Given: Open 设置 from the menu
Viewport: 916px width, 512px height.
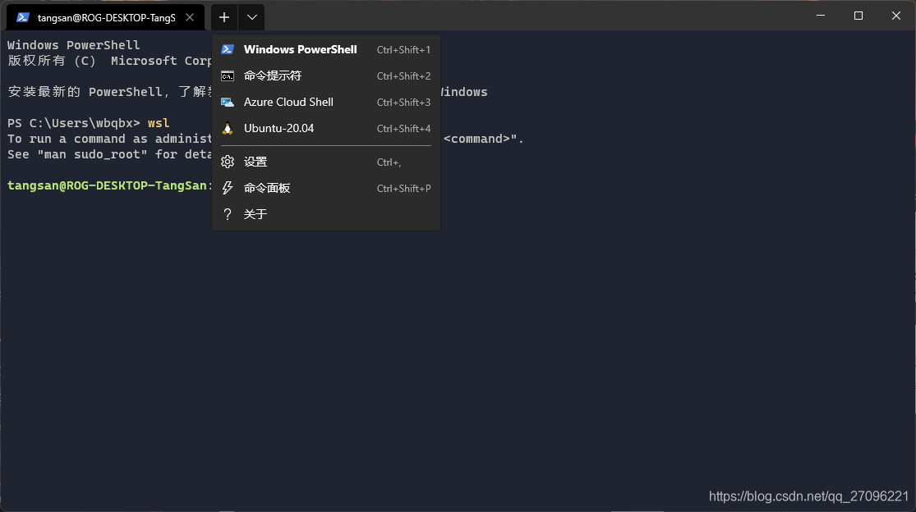Looking at the screenshot, I should (x=326, y=162).
